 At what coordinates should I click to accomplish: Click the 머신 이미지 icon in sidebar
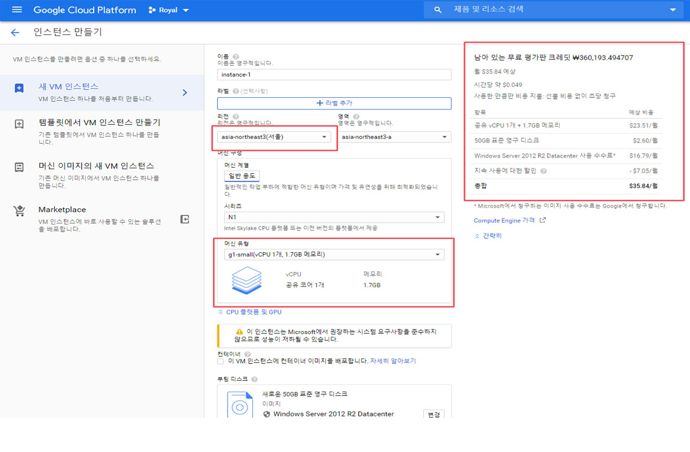(19, 167)
